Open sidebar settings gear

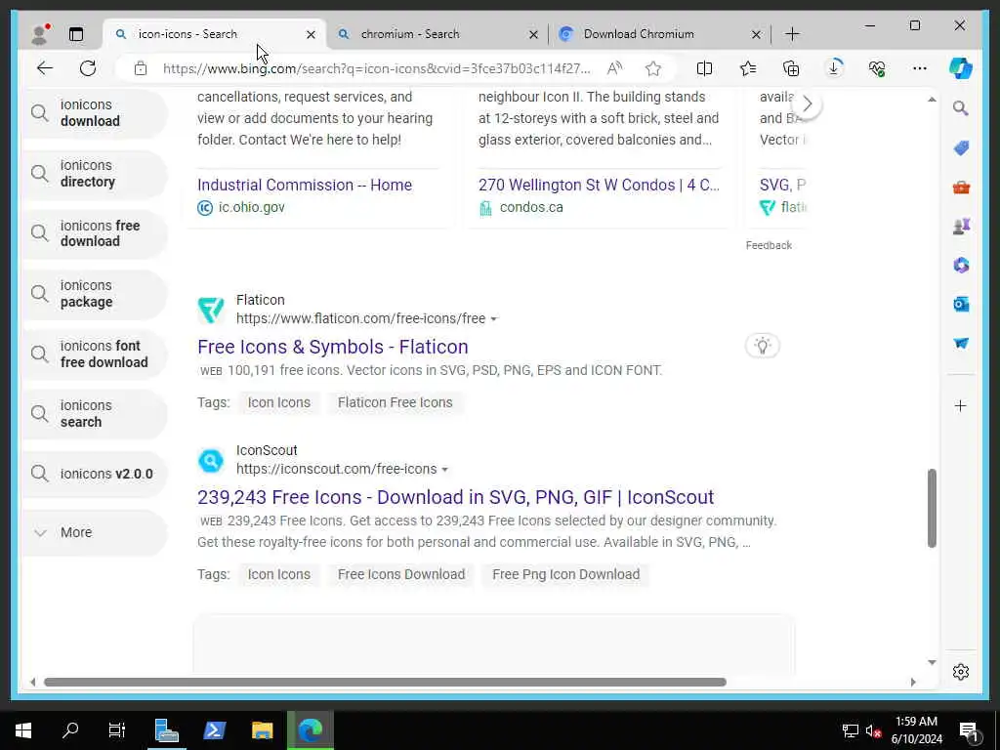coord(961,672)
